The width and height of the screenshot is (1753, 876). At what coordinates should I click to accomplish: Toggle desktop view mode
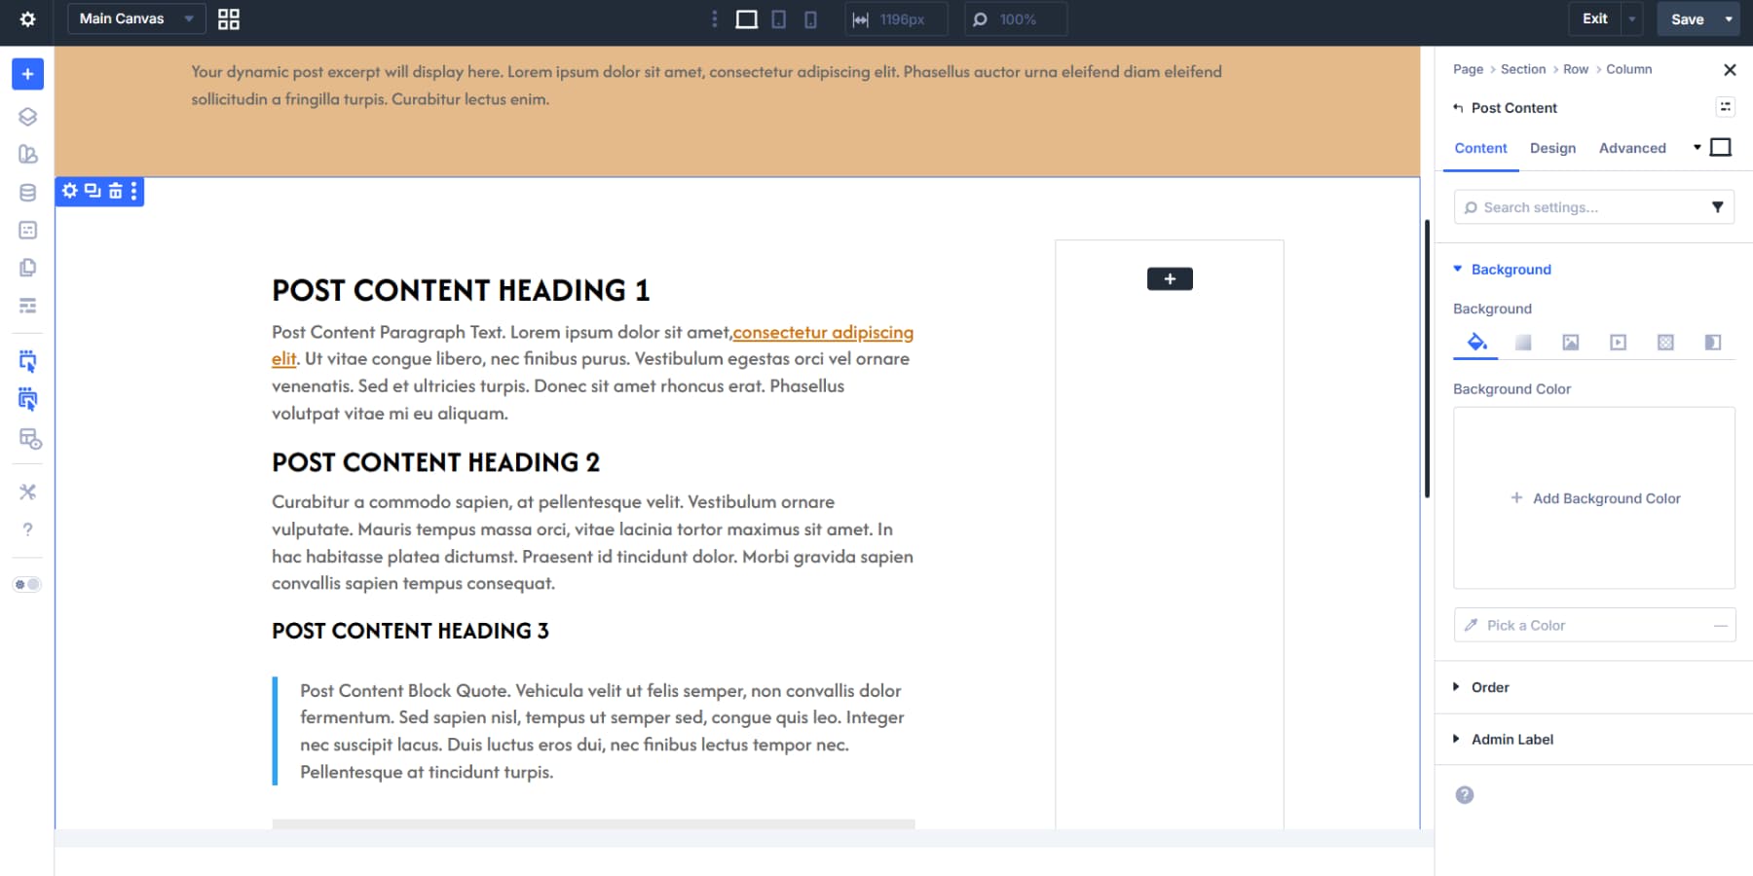tap(746, 18)
